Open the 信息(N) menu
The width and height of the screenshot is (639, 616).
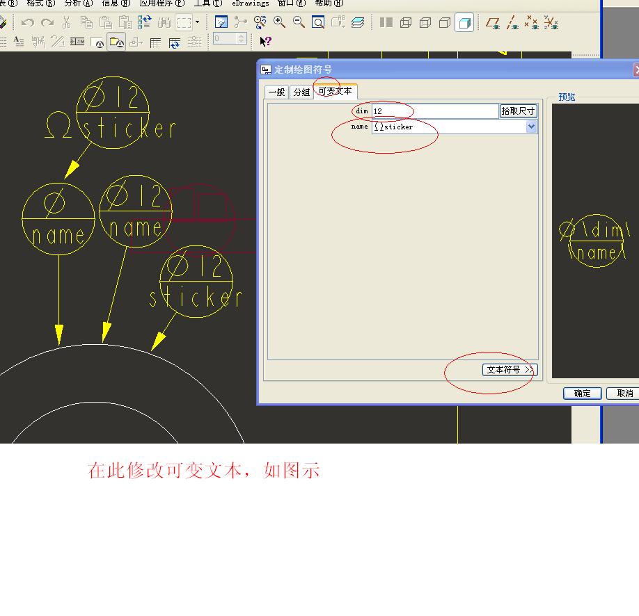coord(116,3)
